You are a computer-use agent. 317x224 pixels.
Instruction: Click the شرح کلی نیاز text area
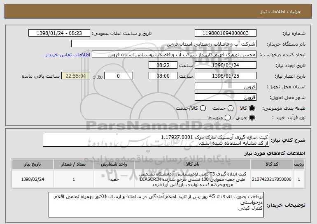point(156,140)
